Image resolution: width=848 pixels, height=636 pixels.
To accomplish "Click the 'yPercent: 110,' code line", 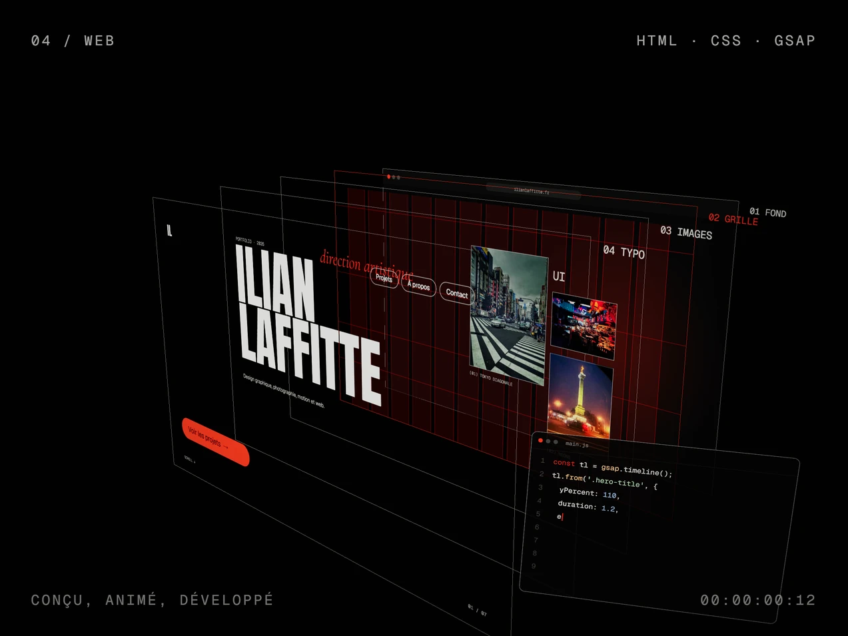I will (590, 493).
